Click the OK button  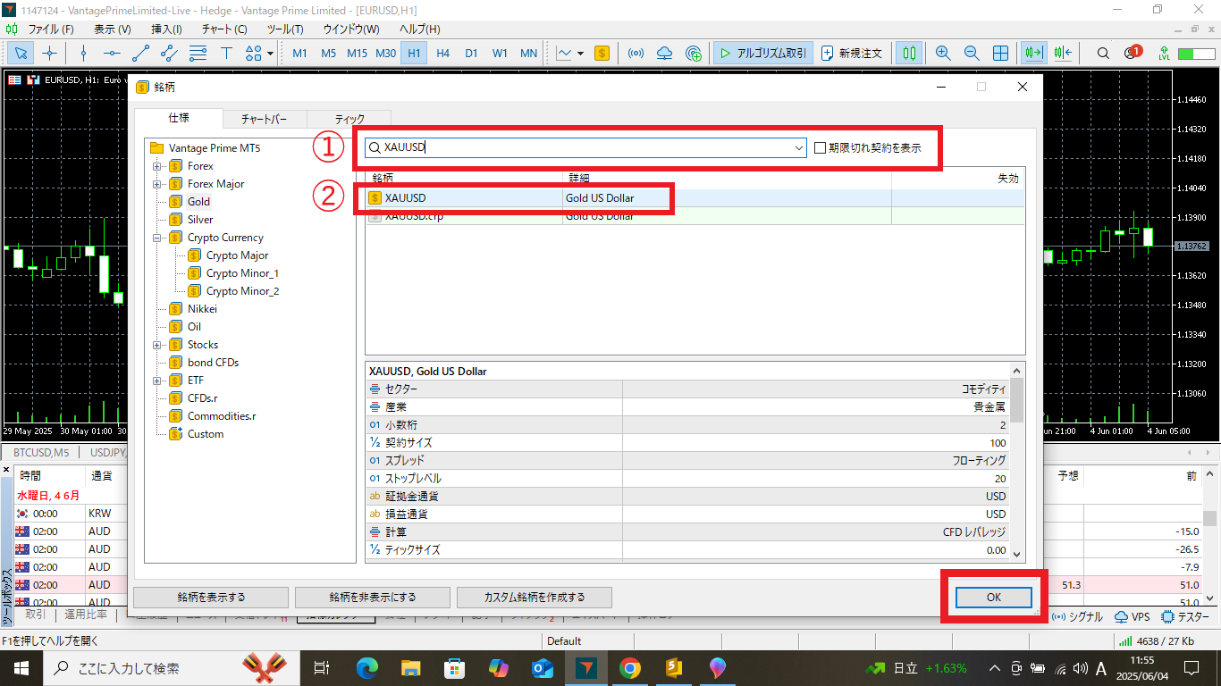993,597
